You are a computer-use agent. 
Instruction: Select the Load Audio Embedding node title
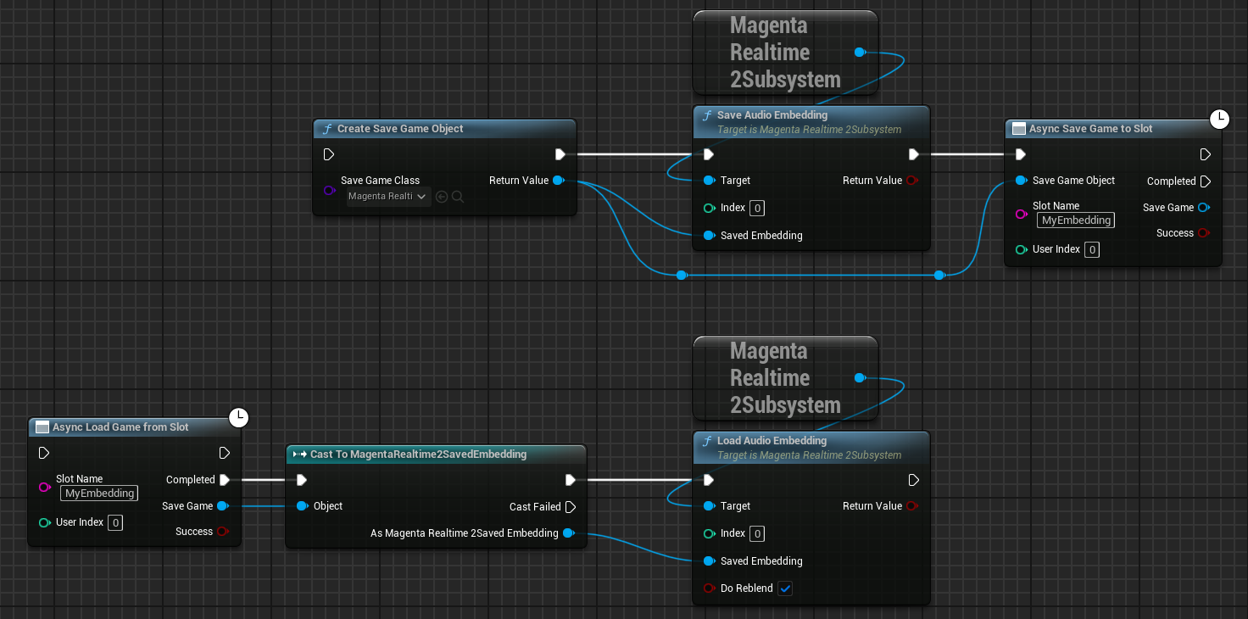click(772, 441)
